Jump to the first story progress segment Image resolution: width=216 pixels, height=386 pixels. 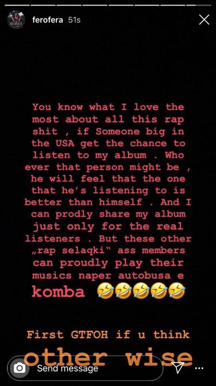(x=17, y=5)
